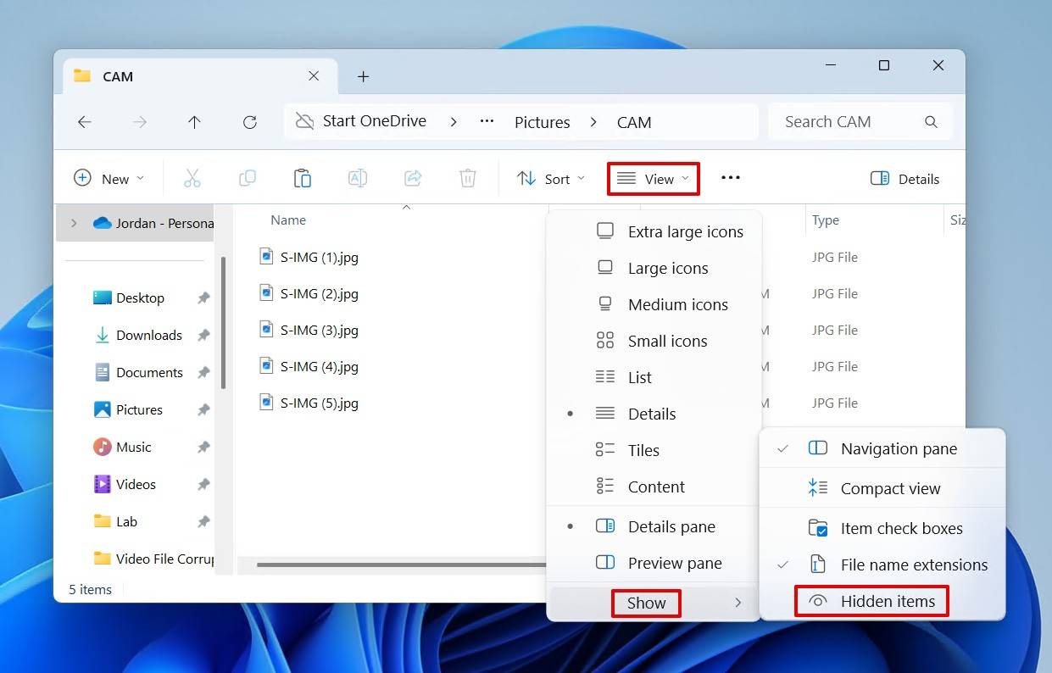The width and height of the screenshot is (1052, 673).
Task: Click the Share icon in toolbar
Action: tap(413, 178)
